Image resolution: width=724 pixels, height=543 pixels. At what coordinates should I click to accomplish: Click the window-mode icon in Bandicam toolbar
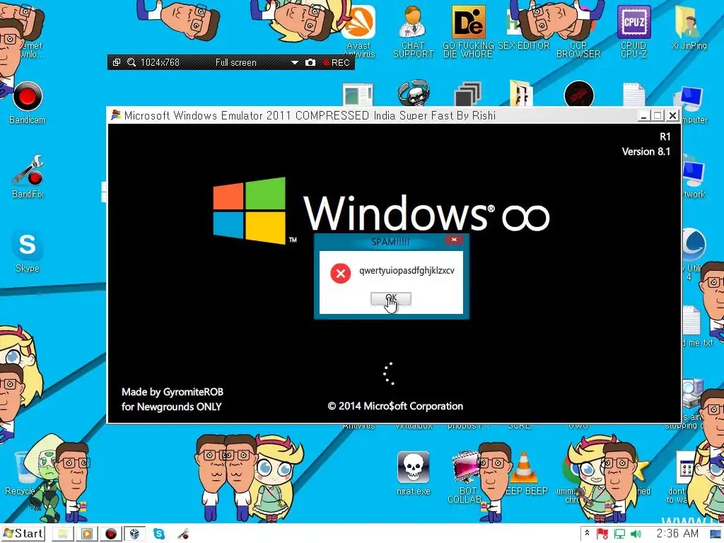point(117,62)
